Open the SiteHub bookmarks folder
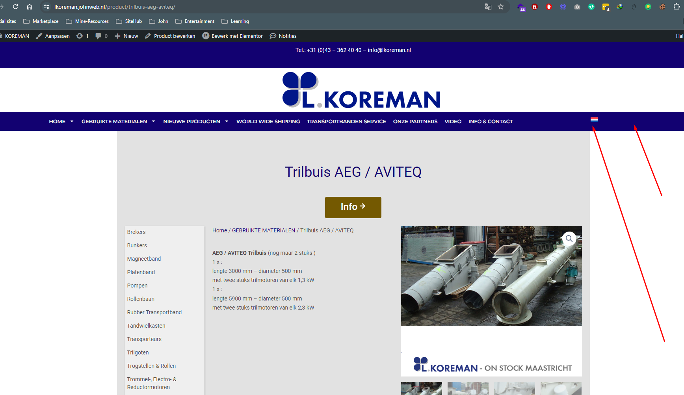Screen dimensions: 684x395 pyautogui.click(x=129, y=21)
